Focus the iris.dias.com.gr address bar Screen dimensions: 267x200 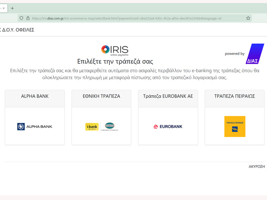point(125,18)
